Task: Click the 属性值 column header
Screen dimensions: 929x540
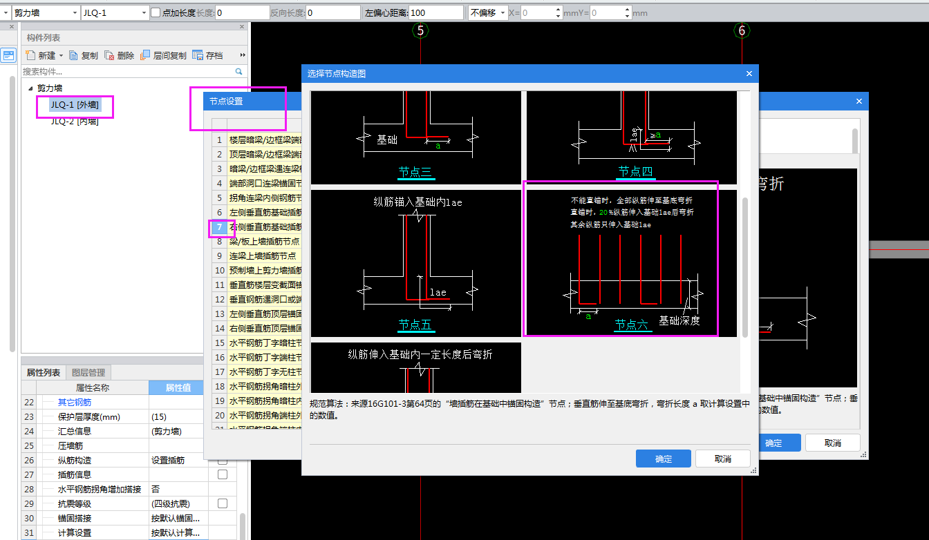Action: (176, 387)
